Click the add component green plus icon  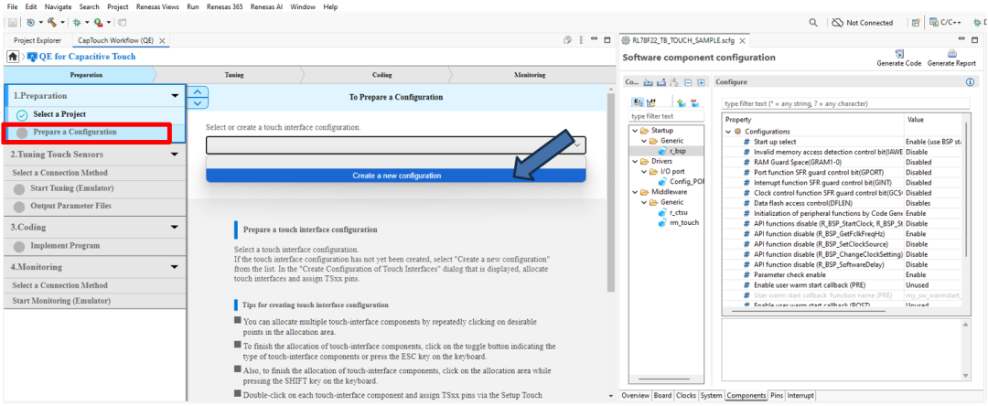[682, 102]
